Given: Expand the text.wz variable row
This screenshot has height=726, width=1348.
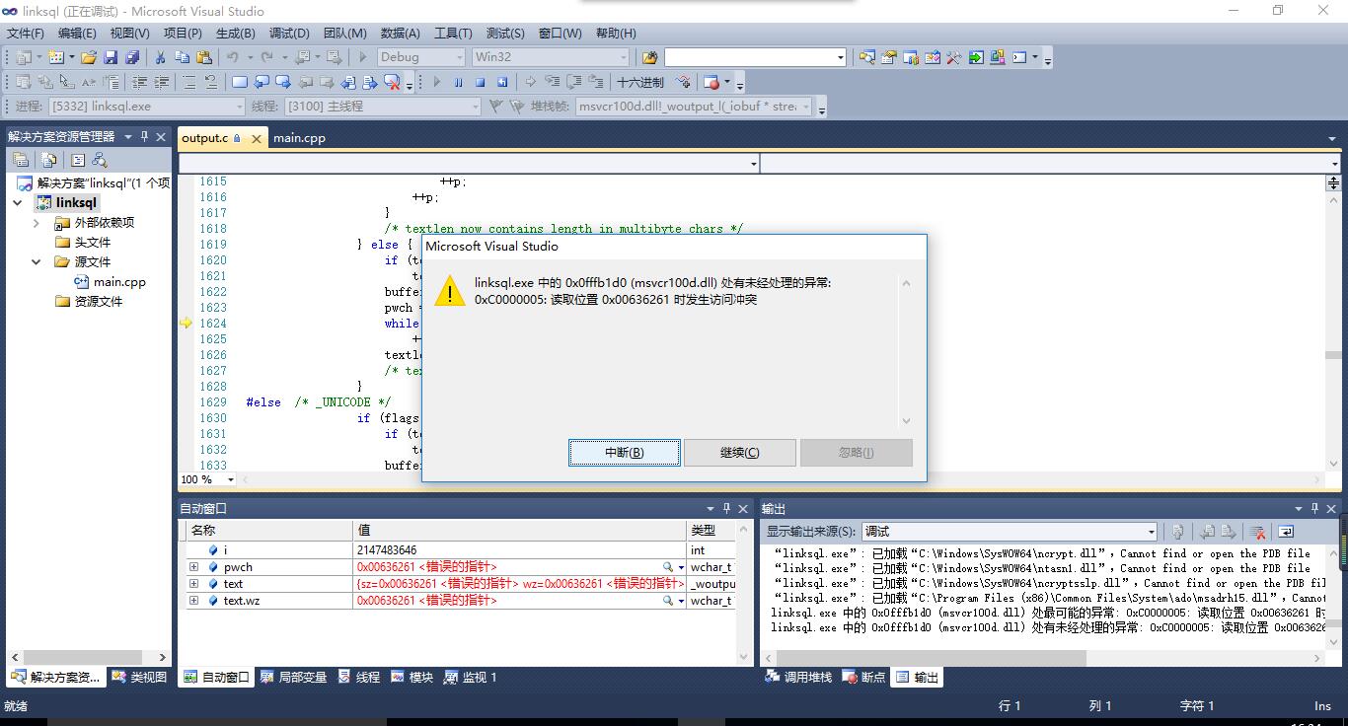Looking at the screenshot, I should pos(193,601).
